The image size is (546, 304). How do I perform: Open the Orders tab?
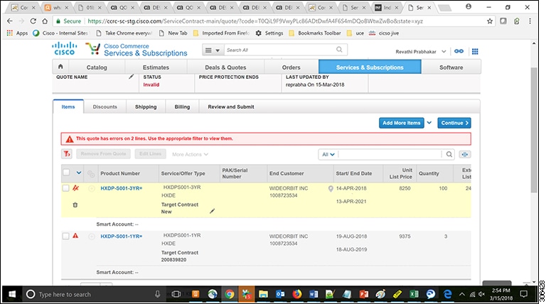(x=291, y=67)
